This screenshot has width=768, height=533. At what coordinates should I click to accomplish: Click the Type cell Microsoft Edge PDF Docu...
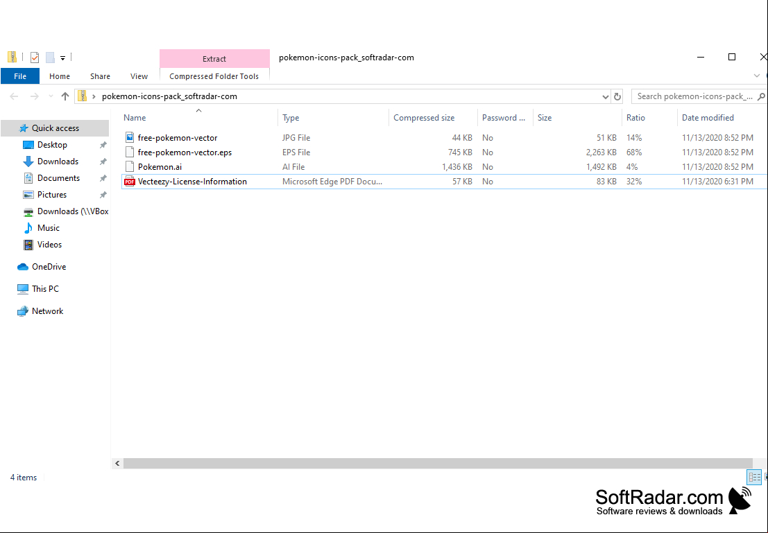[x=332, y=182]
